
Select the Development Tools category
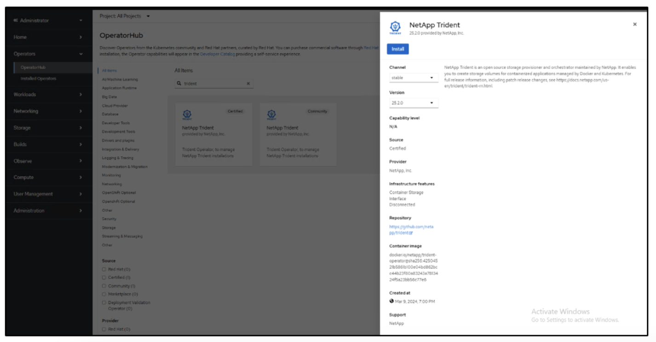tap(119, 132)
